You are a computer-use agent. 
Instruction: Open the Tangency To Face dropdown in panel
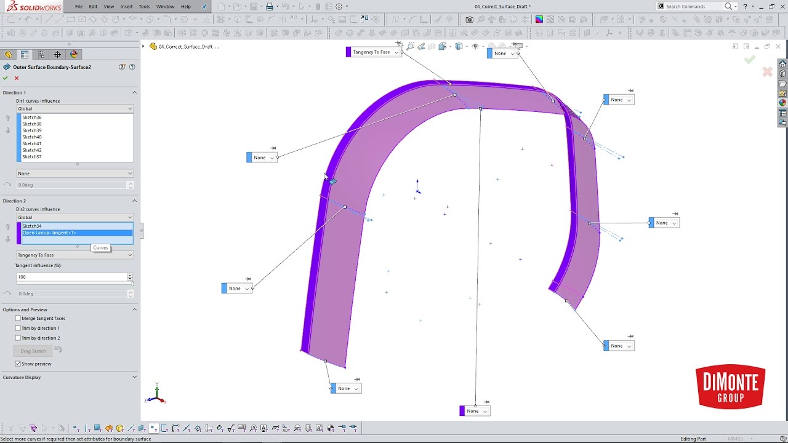click(74, 255)
